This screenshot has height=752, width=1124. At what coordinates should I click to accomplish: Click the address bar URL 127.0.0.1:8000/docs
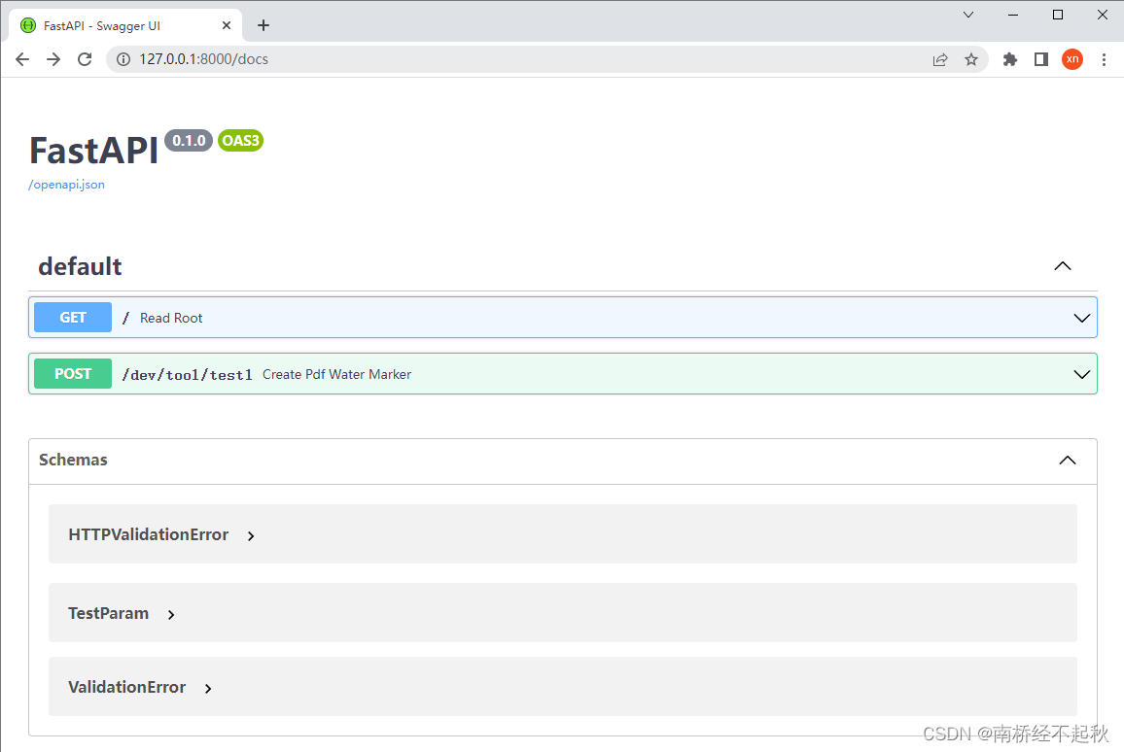(x=203, y=59)
